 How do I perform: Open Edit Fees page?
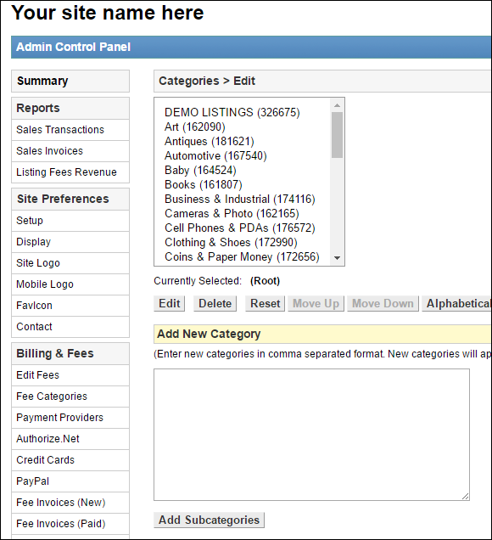tap(70, 375)
